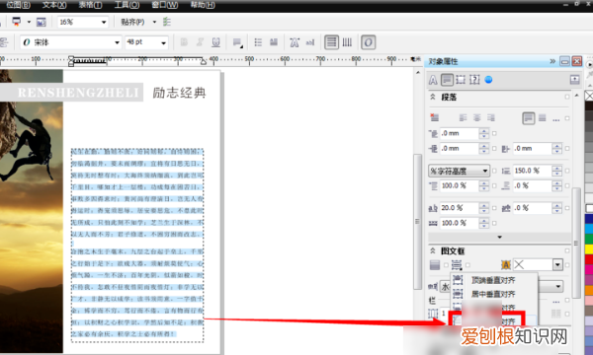Toggle the docker scroll mode icon

[x=574, y=79]
